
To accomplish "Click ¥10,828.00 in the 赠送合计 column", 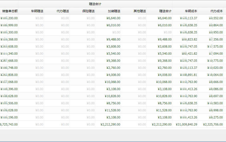I will (x=164, y=96).
